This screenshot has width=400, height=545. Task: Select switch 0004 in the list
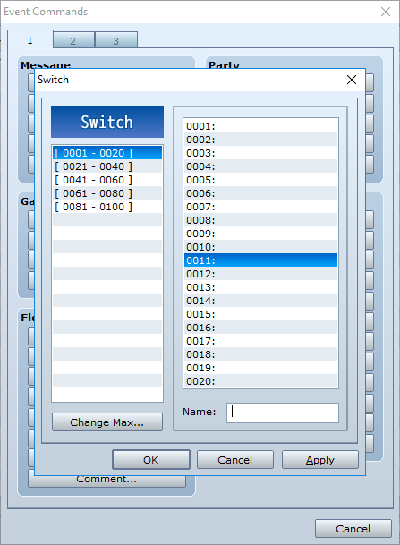pyautogui.click(x=260, y=166)
